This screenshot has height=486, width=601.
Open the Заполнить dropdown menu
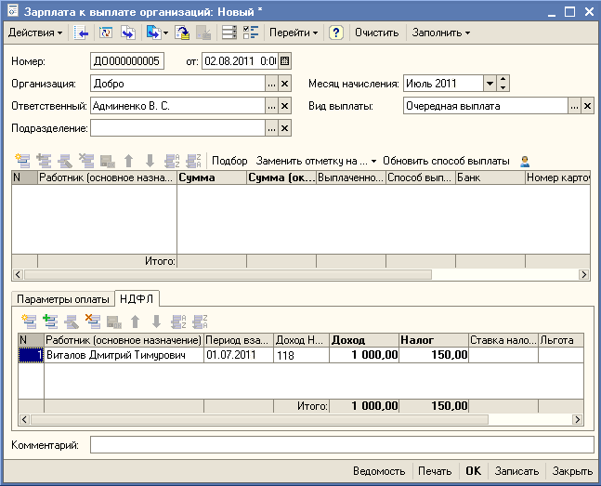coord(441,33)
